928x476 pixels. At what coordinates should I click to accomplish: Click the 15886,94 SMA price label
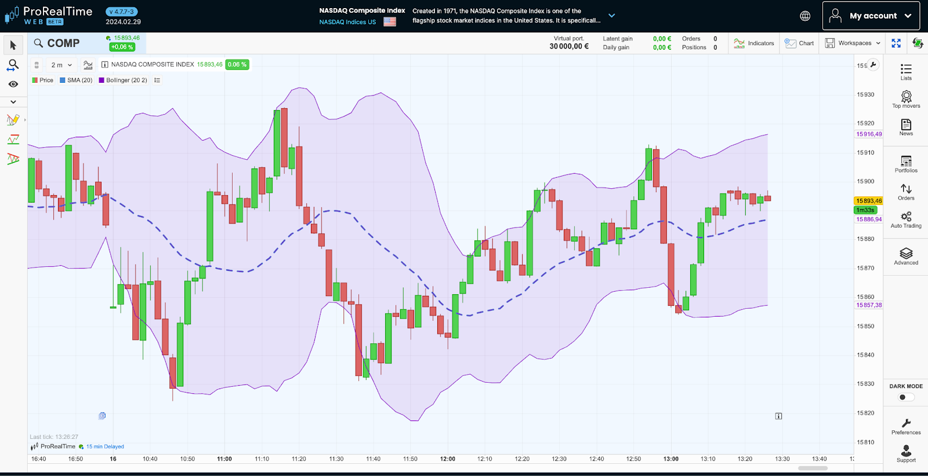(x=869, y=219)
